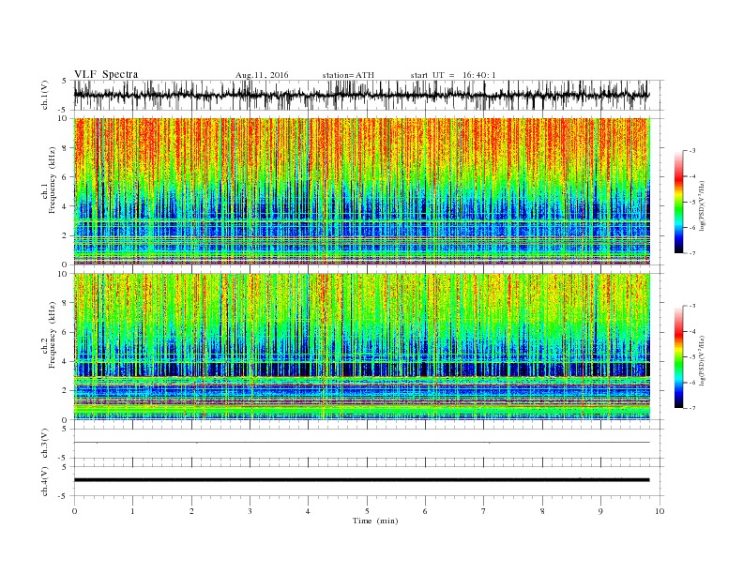Click the "2" kHz tick on ch.2 spectrogram
Viewport: 743px width, 574px height.
(65, 391)
